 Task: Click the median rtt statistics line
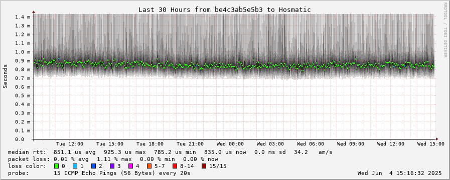(x=170, y=152)
